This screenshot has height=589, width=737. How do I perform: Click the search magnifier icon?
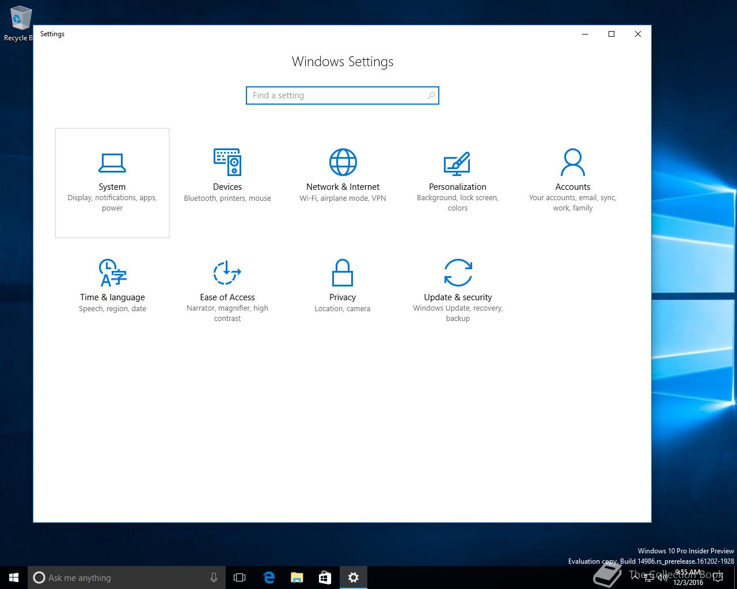(431, 95)
